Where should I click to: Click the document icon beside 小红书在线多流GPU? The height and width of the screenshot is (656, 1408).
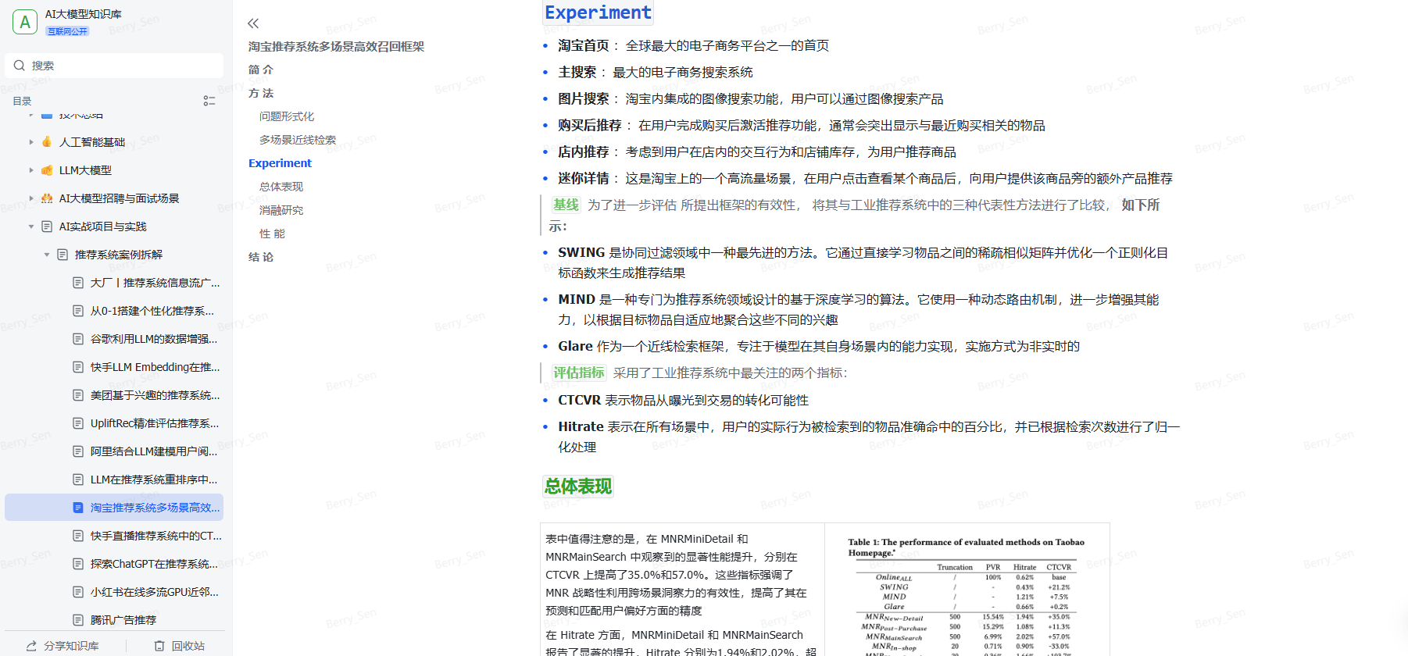click(x=78, y=592)
